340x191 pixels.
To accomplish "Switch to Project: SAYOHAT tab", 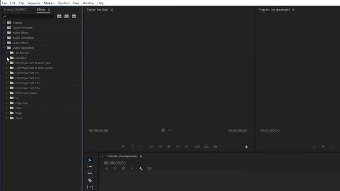I will [x=15, y=10].
